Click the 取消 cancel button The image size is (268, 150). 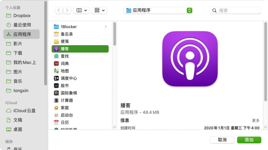pos(222,140)
